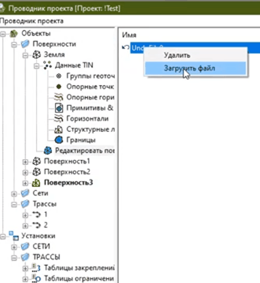Select the Структурные линии icon

pyautogui.click(x=59, y=129)
